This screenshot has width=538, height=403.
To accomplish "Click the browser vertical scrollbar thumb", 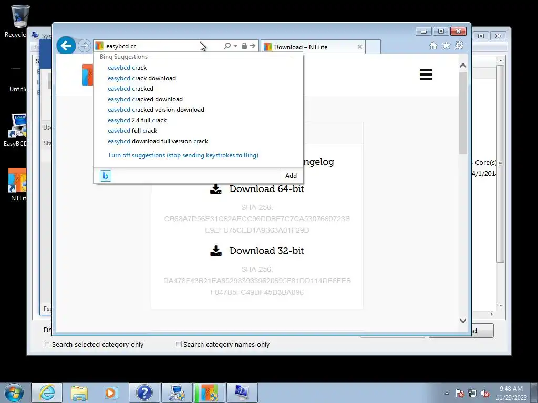I will pos(463,113).
